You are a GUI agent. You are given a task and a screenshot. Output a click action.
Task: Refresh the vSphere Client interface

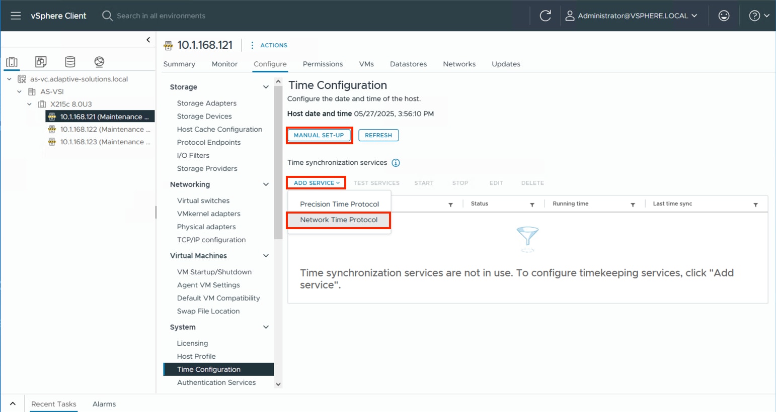point(546,16)
